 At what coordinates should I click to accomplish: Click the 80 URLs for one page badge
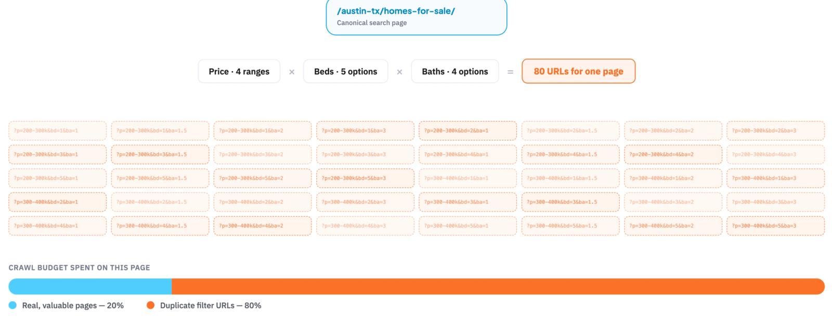(x=578, y=71)
